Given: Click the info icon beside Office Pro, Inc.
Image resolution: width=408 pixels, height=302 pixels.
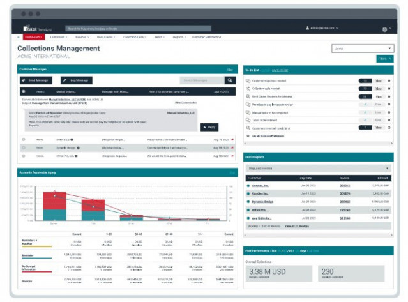Looking at the screenshot, I should click(x=76, y=156).
